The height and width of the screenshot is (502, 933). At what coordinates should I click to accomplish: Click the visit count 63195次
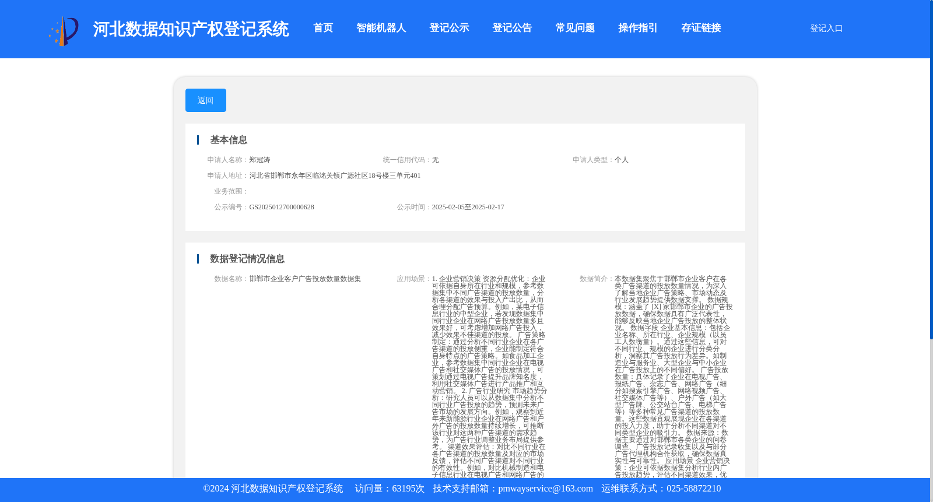point(408,489)
